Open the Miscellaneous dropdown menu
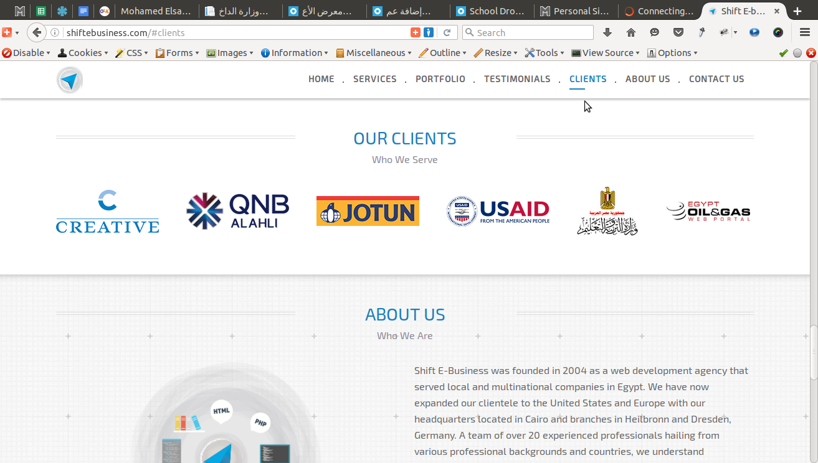The height and width of the screenshot is (463, 818). pyautogui.click(x=374, y=53)
